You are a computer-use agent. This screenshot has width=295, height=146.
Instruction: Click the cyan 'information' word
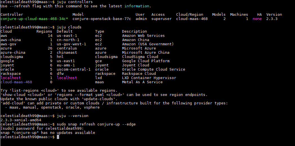[137, 6]
